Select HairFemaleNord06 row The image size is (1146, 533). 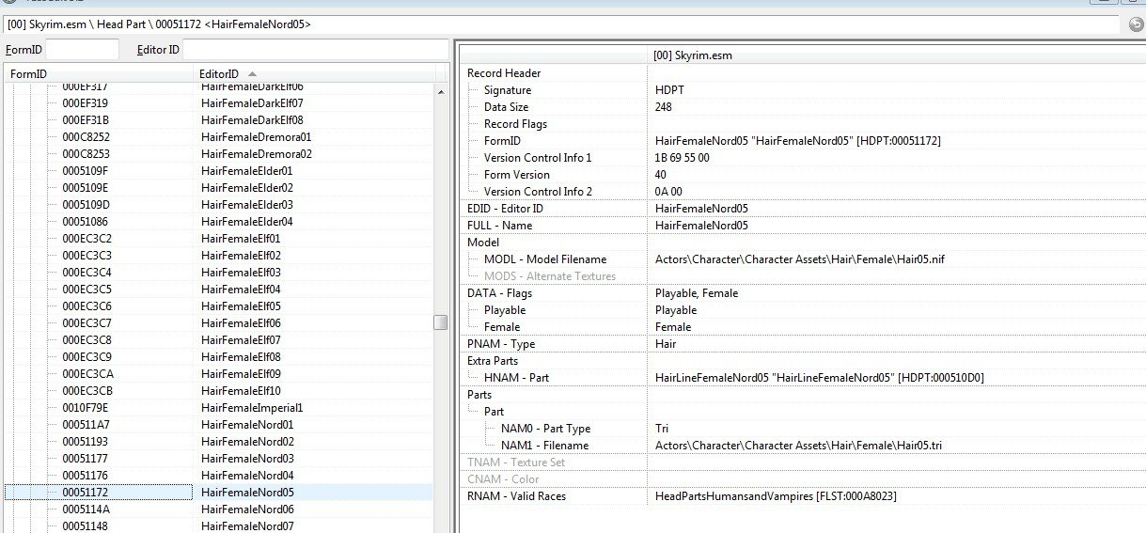pos(219,509)
